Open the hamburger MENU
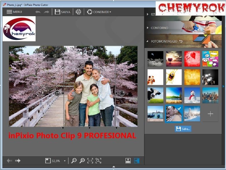Image resolution: width=226 pixels, height=170 pixels. (x=14, y=12)
